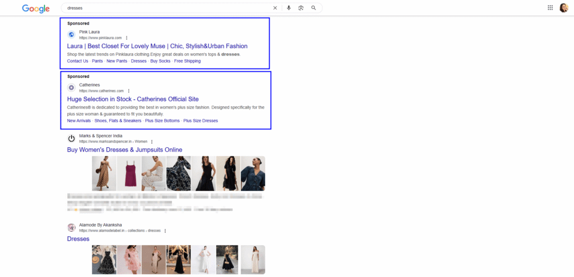Open Pink Laura Contact Us sitelink
The image size is (574, 277).
tap(77, 61)
